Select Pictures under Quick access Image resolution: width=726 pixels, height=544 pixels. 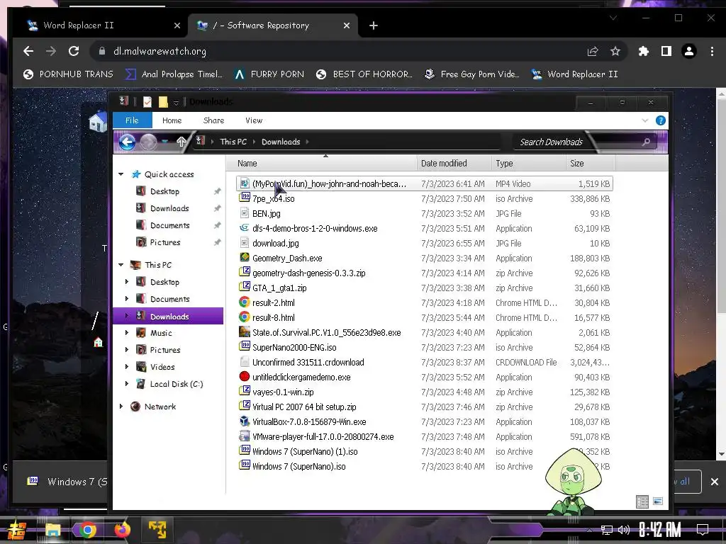click(x=165, y=242)
